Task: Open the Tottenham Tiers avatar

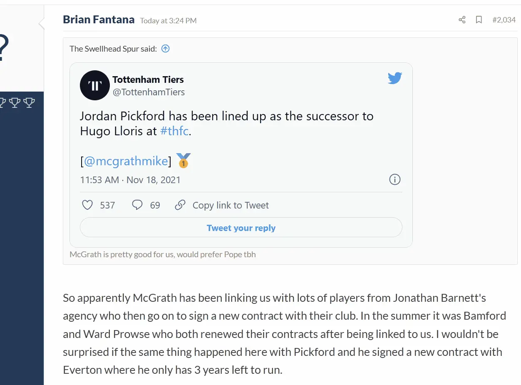Action: click(94, 85)
